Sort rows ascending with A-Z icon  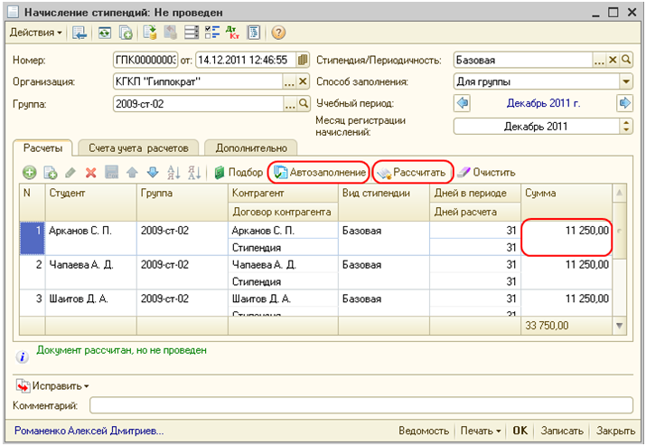[x=174, y=172]
